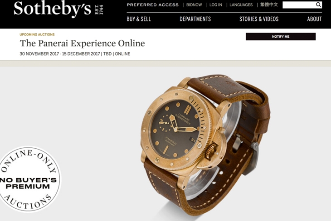Click the Notify Me button
This screenshot has height=221, width=331.
point(281,36)
